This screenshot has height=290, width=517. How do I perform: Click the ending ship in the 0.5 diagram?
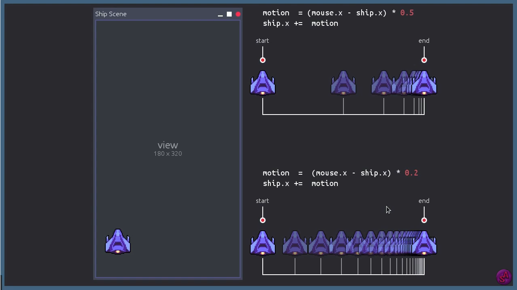point(424,83)
